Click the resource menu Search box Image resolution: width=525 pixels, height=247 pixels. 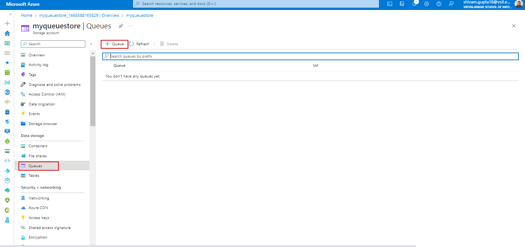pyautogui.click(x=53, y=44)
